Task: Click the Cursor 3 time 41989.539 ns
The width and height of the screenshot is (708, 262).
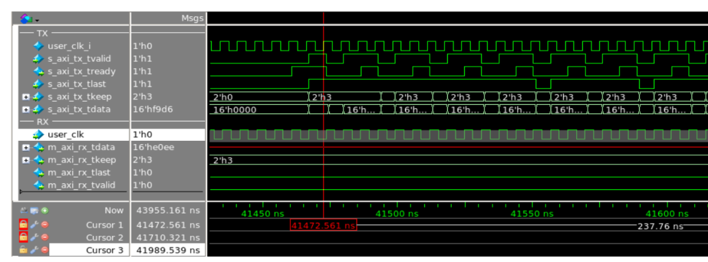Action: pos(168,250)
